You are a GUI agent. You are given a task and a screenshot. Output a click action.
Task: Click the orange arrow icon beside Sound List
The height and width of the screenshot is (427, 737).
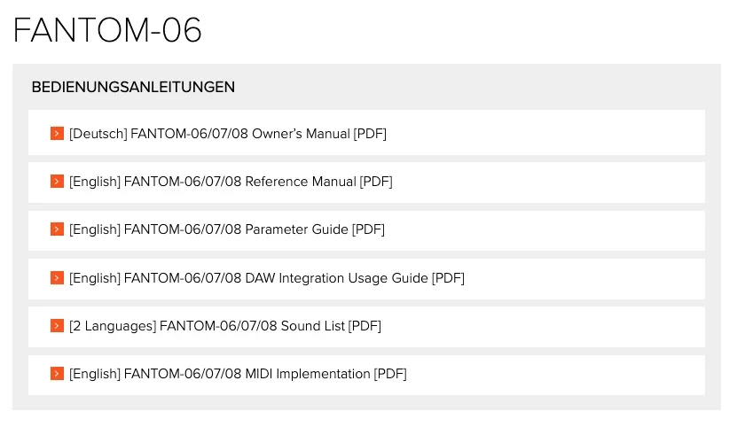pyautogui.click(x=57, y=326)
